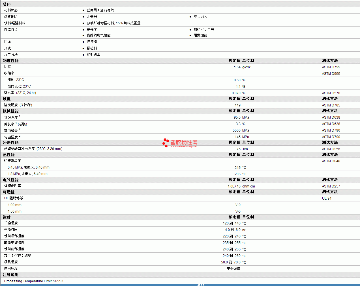Click ASTM D790 in the 弯曲模量 row
This screenshot has height=286, width=360.
(x=331, y=130)
